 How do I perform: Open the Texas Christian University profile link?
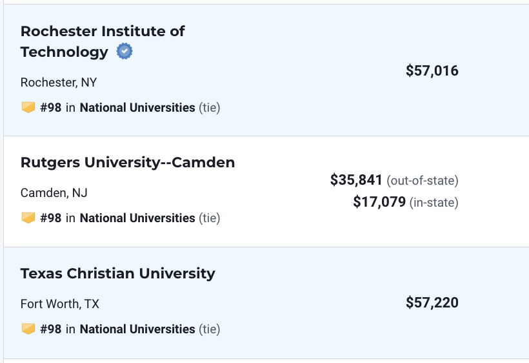[118, 273]
